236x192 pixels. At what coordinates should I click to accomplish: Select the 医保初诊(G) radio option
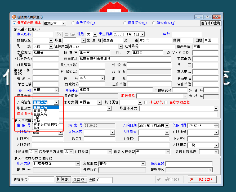coord(125,23)
